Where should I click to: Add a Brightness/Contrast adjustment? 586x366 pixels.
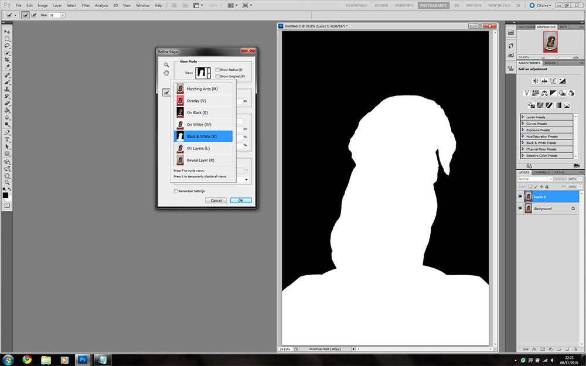[536, 81]
